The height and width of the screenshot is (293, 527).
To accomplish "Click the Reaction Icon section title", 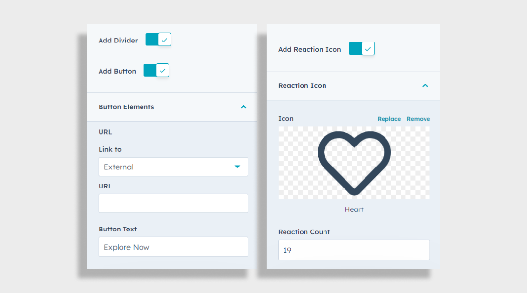I will [x=302, y=86].
